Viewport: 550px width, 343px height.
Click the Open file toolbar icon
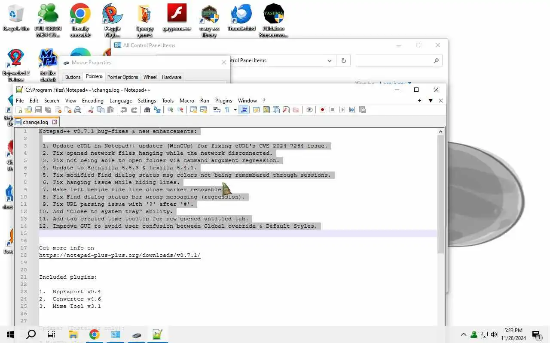pyautogui.click(x=28, y=110)
